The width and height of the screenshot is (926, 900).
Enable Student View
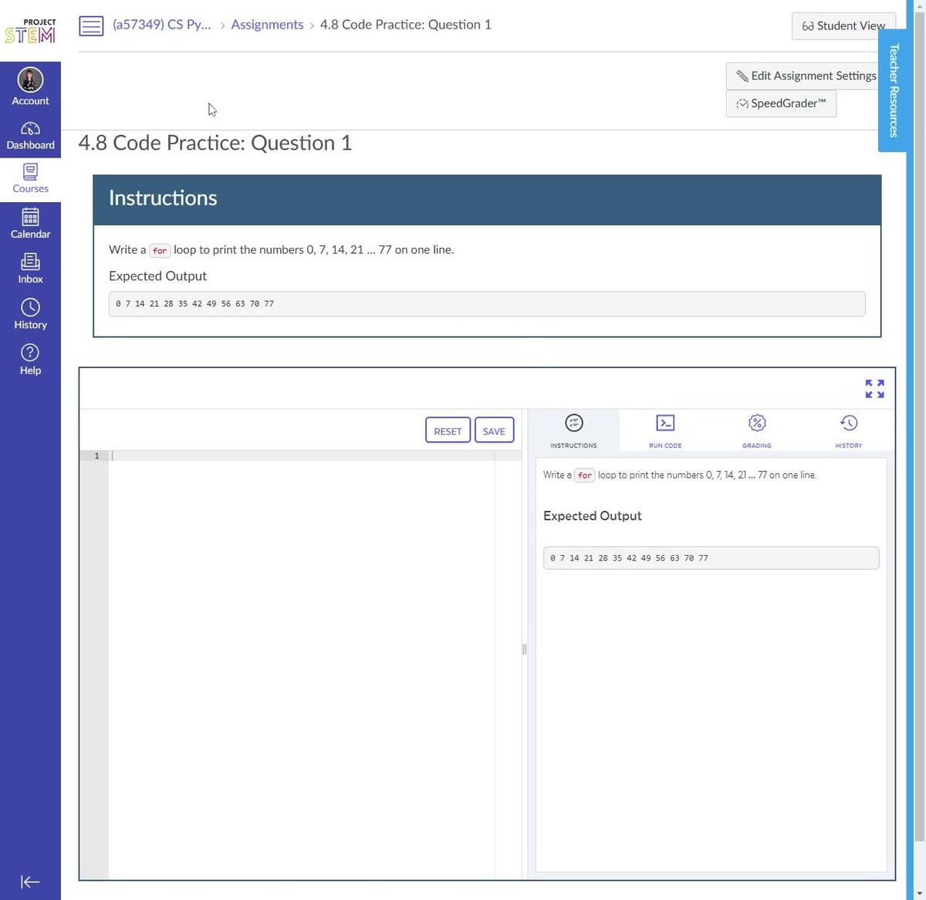coord(843,25)
